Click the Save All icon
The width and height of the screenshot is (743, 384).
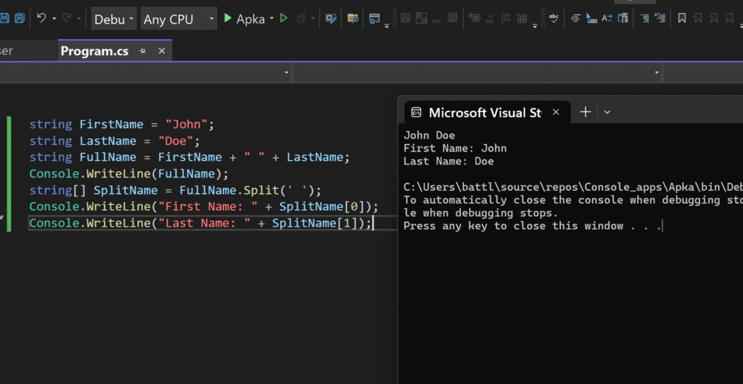[x=20, y=19]
